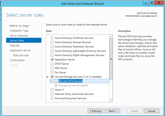The height and width of the screenshot is (116, 165).
Task: Click the Next button
Action: [x=112, y=111]
